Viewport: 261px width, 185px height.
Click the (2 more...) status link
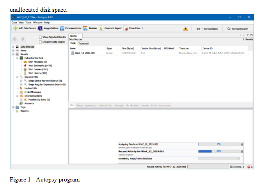point(239,167)
